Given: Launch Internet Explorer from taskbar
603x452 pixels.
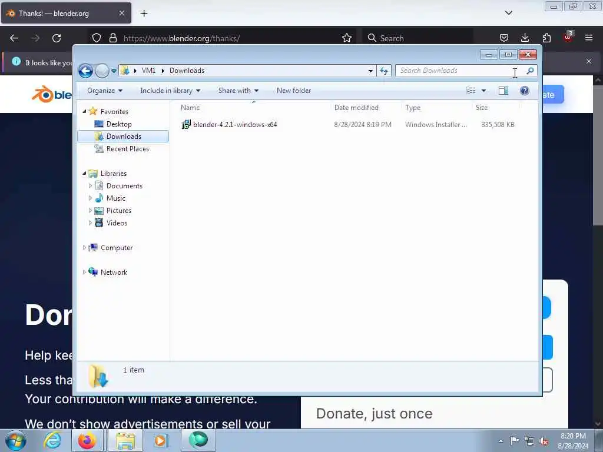Looking at the screenshot, I should (52, 440).
